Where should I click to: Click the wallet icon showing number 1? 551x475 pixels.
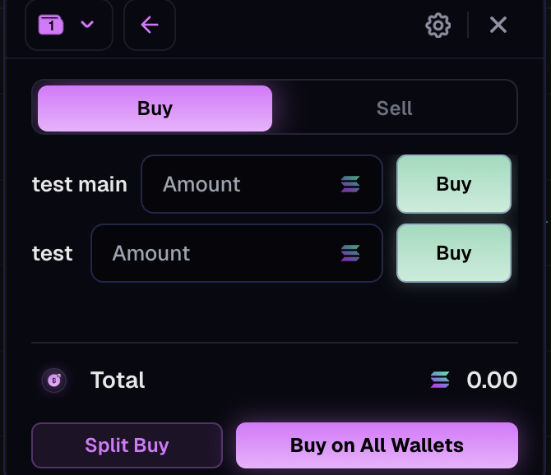[x=51, y=25]
